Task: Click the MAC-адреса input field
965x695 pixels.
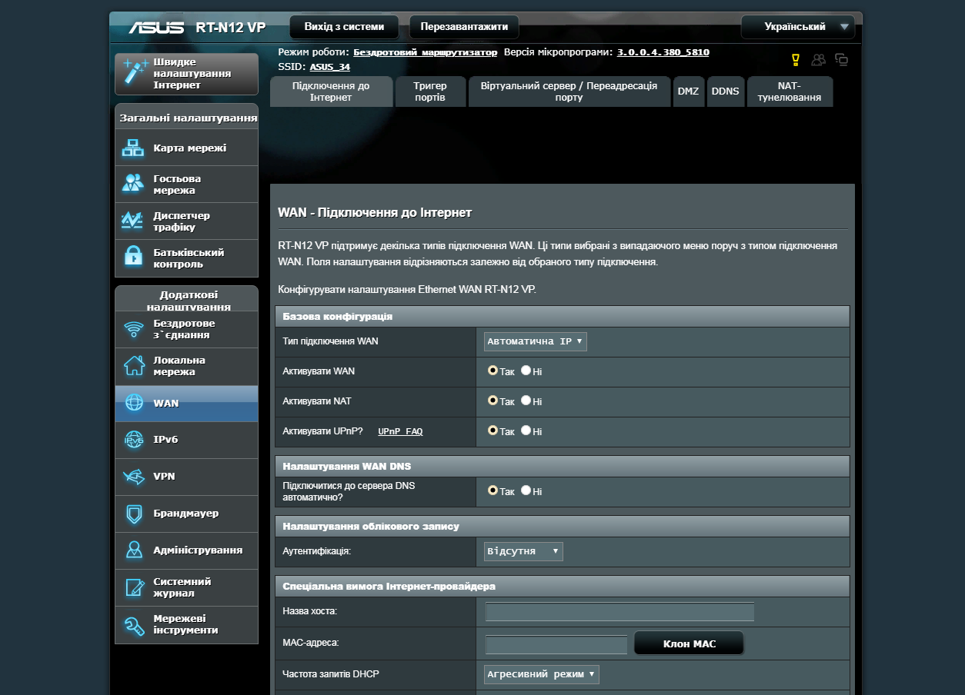Action: (556, 645)
